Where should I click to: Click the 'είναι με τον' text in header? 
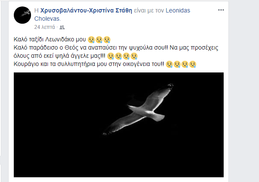[149, 11]
